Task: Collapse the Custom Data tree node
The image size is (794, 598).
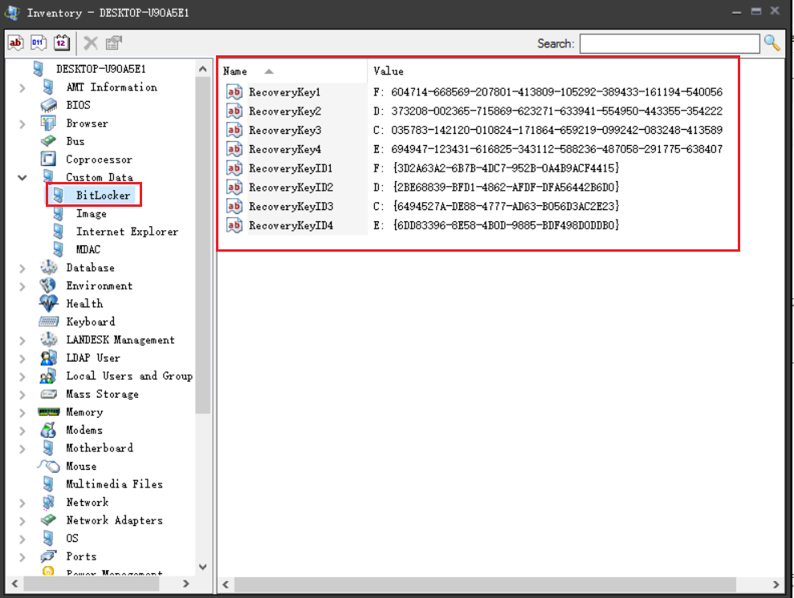Action: coord(22,178)
